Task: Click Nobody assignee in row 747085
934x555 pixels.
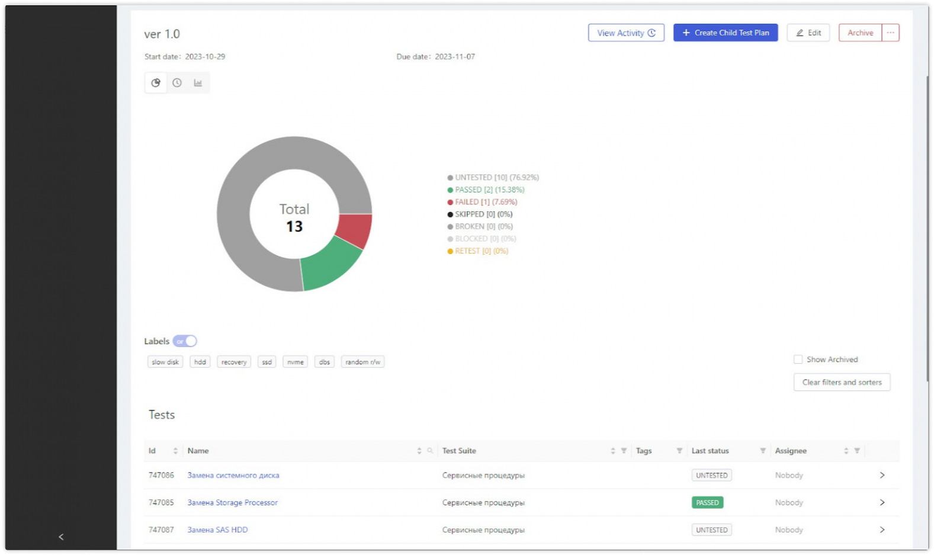Action: (x=789, y=502)
